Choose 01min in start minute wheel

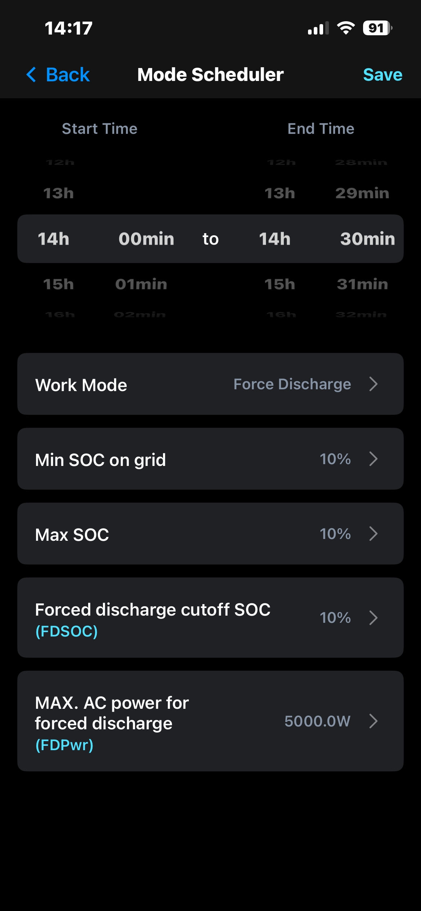(x=141, y=284)
